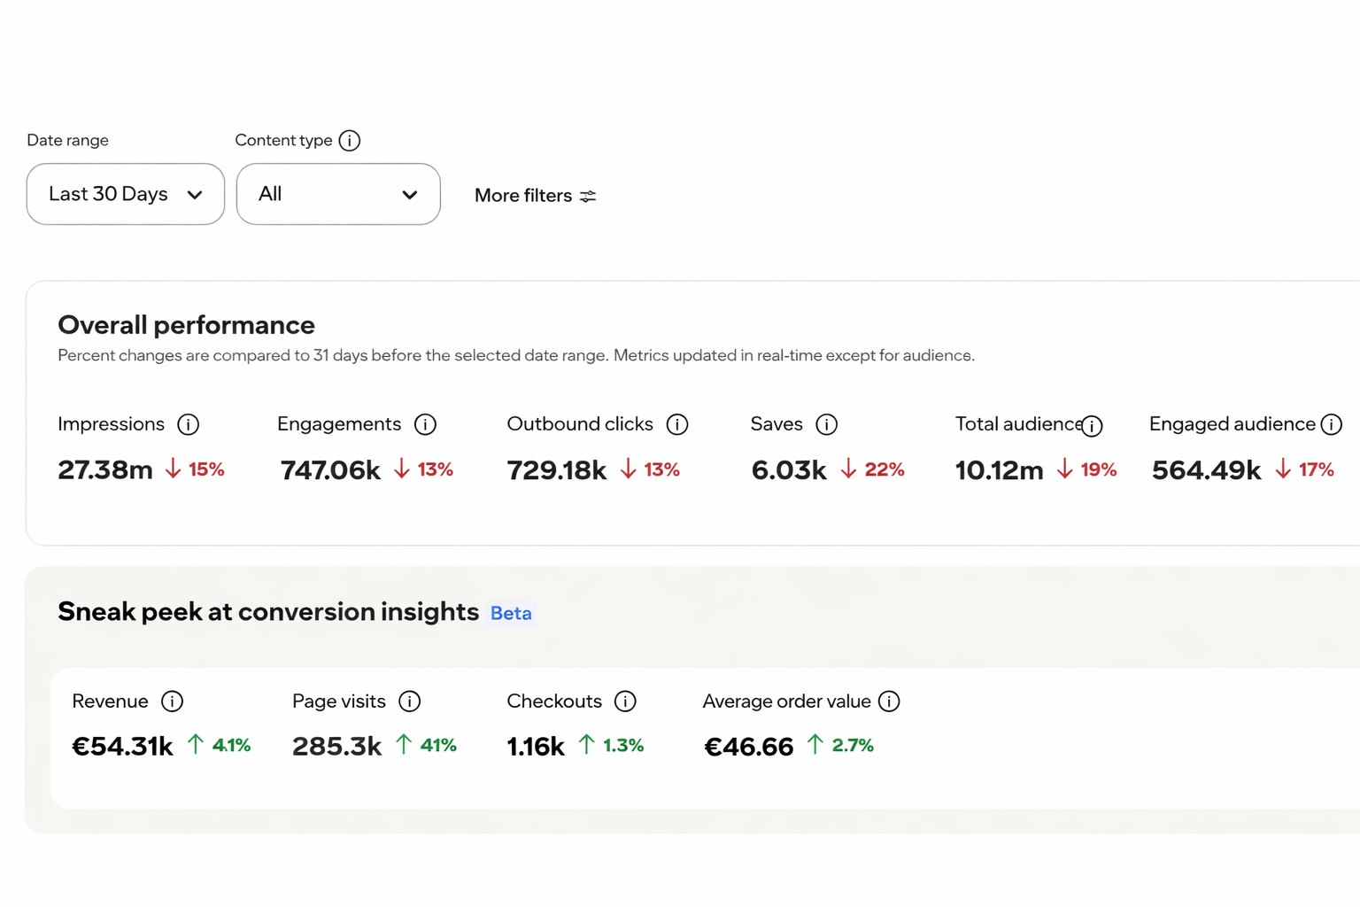Click Engagements info icon

point(425,424)
